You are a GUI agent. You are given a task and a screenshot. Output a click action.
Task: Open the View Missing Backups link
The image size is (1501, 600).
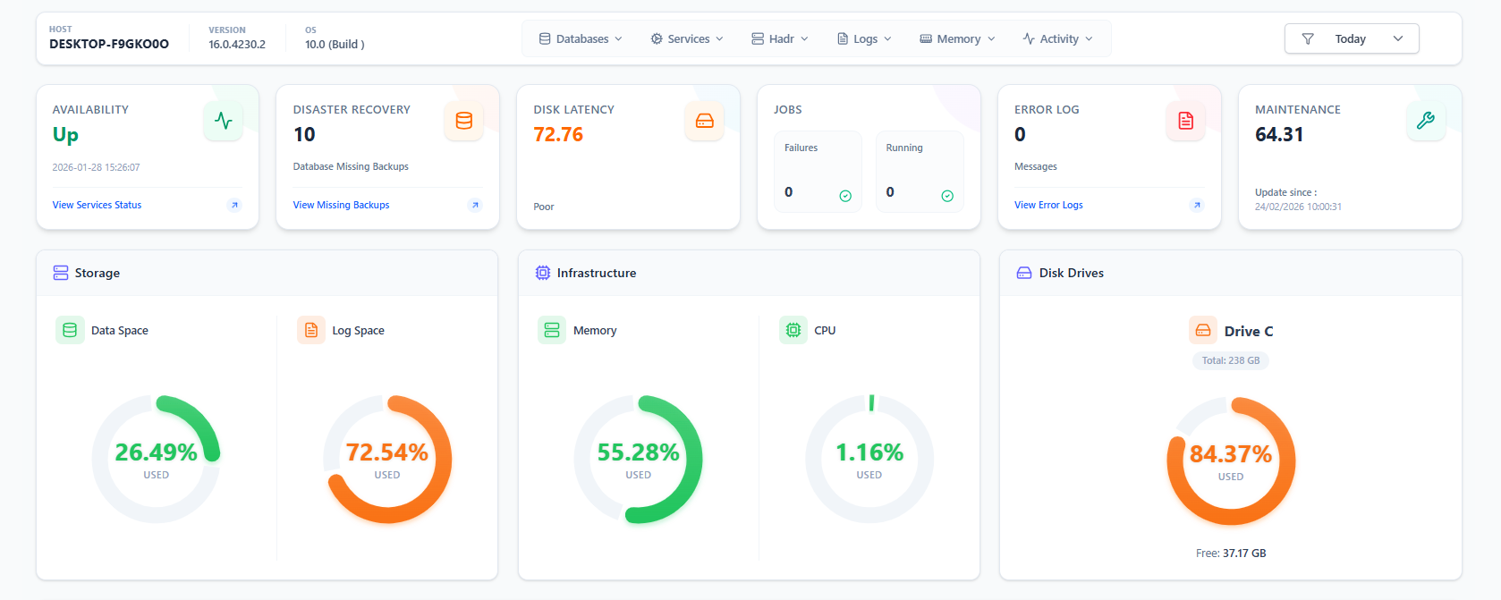pyautogui.click(x=341, y=205)
